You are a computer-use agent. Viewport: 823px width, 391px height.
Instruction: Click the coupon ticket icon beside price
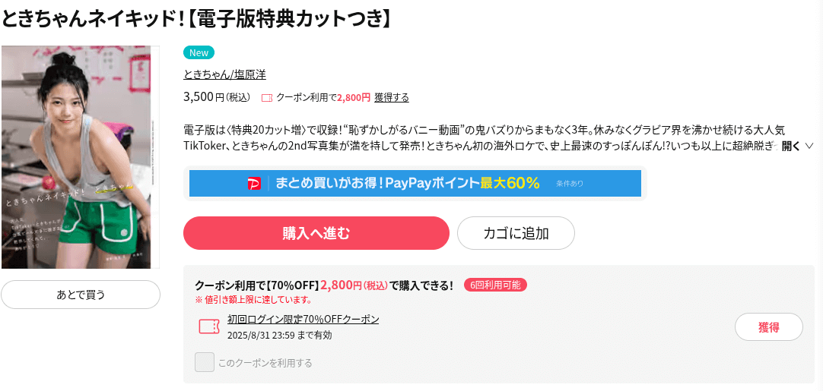[x=267, y=97]
